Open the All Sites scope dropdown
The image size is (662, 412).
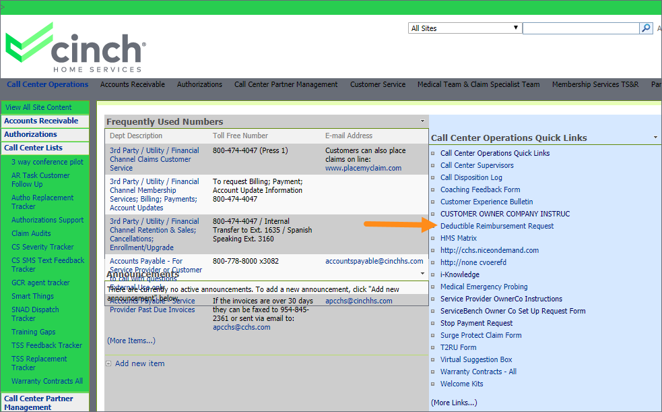click(x=465, y=28)
